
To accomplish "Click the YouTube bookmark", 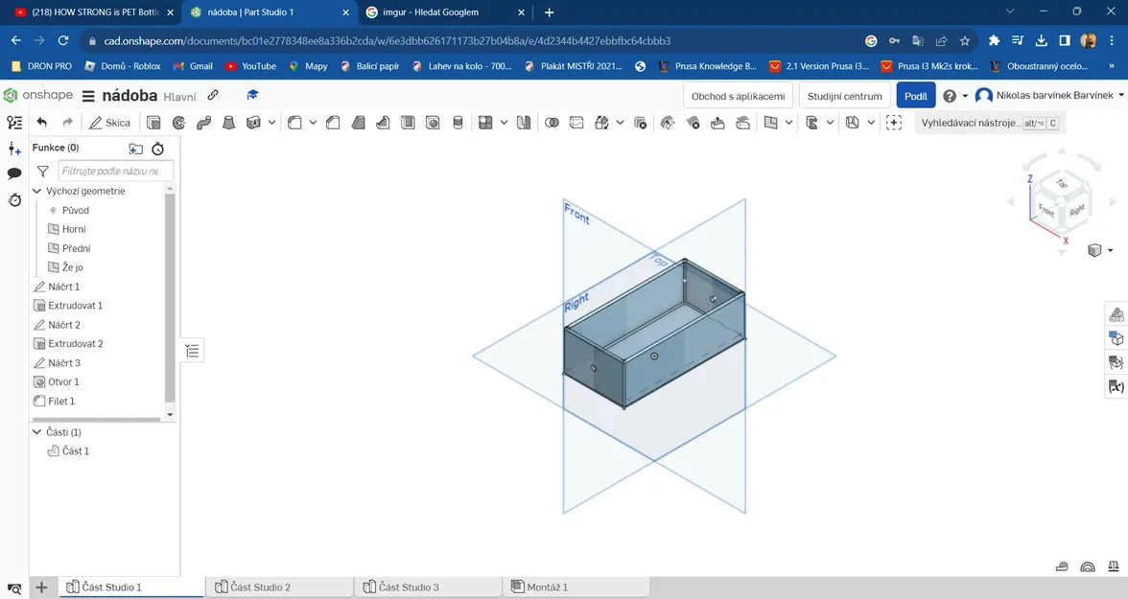I will (x=250, y=66).
